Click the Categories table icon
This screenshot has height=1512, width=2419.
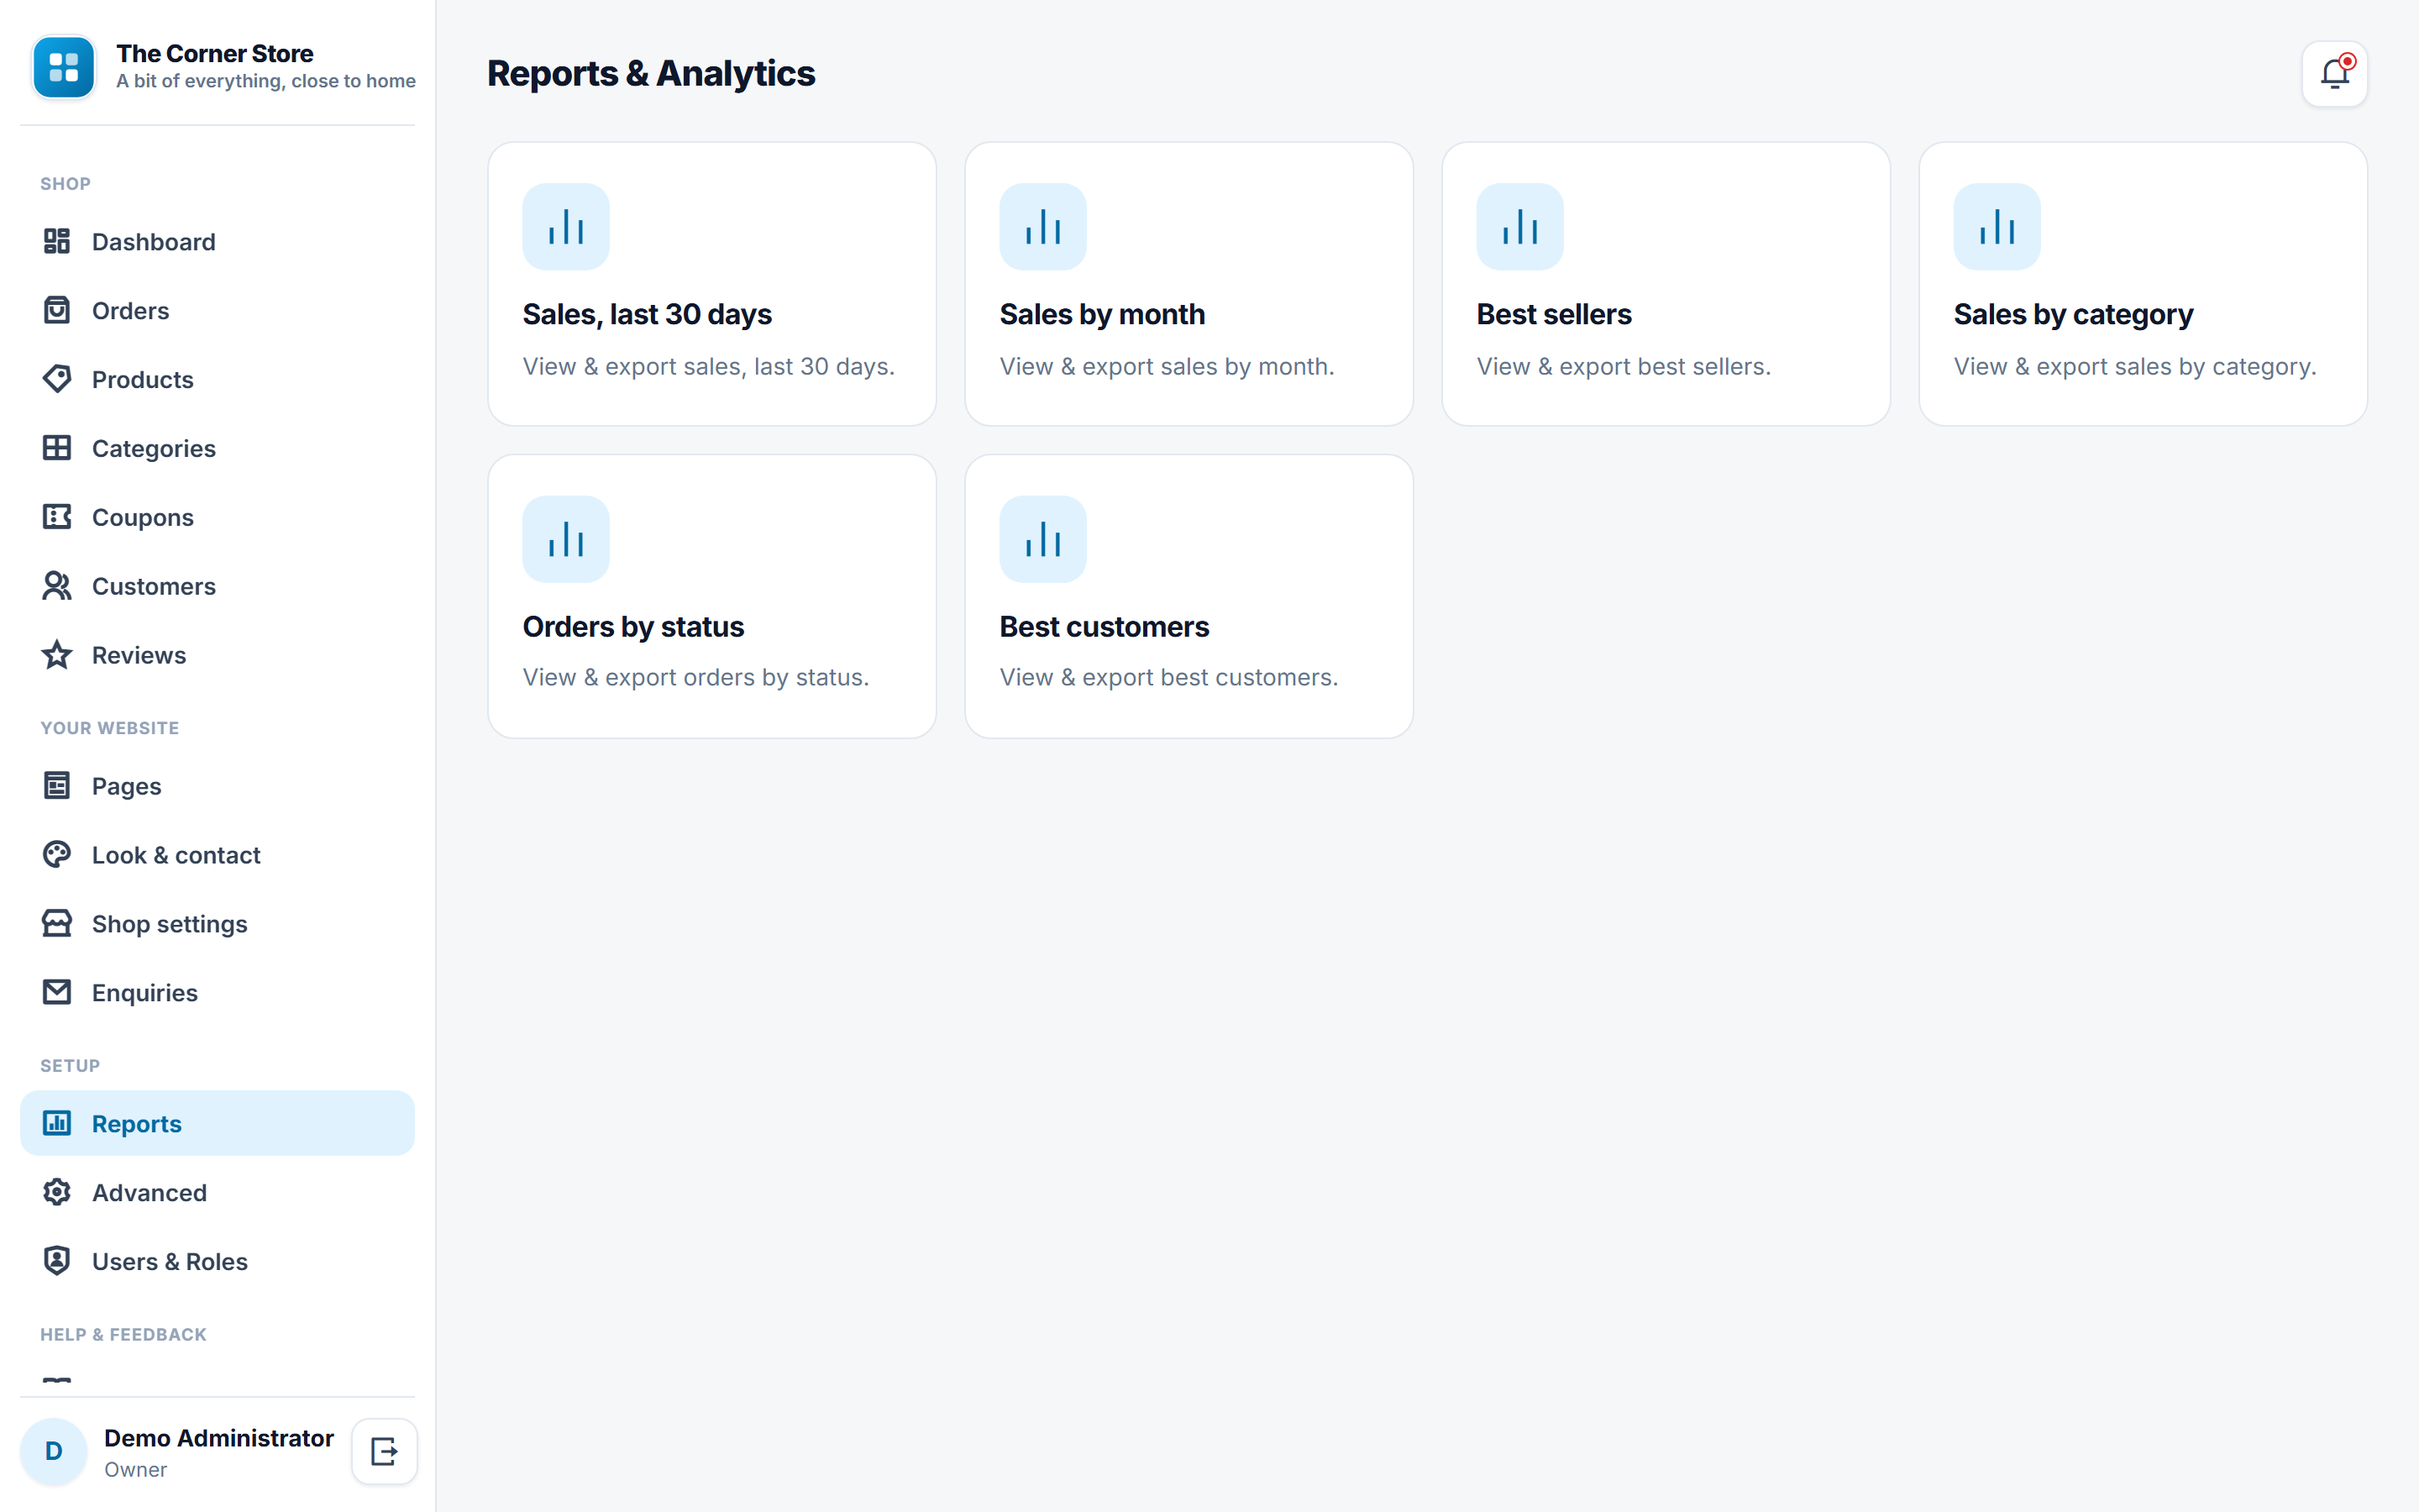click(x=57, y=448)
